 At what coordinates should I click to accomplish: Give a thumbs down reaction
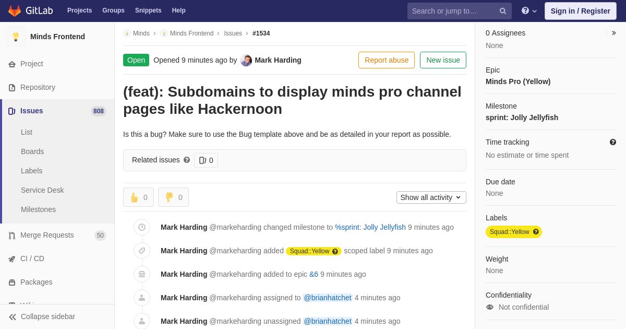click(173, 197)
